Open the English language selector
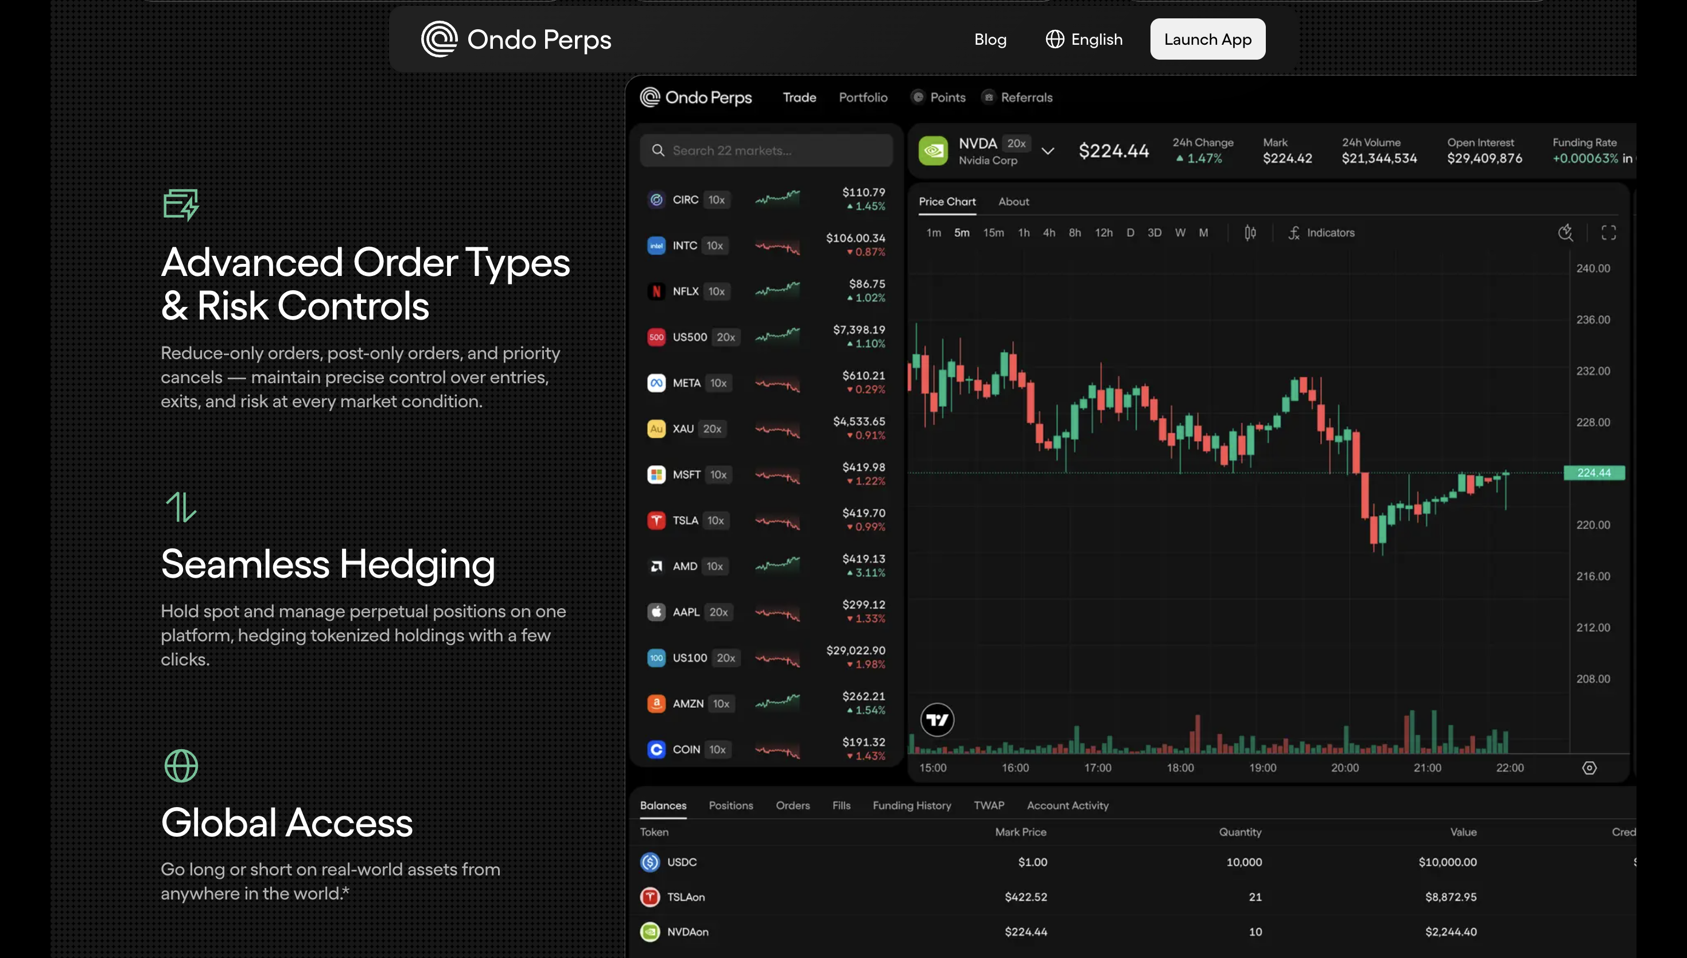The width and height of the screenshot is (1687, 958). click(1084, 40)
